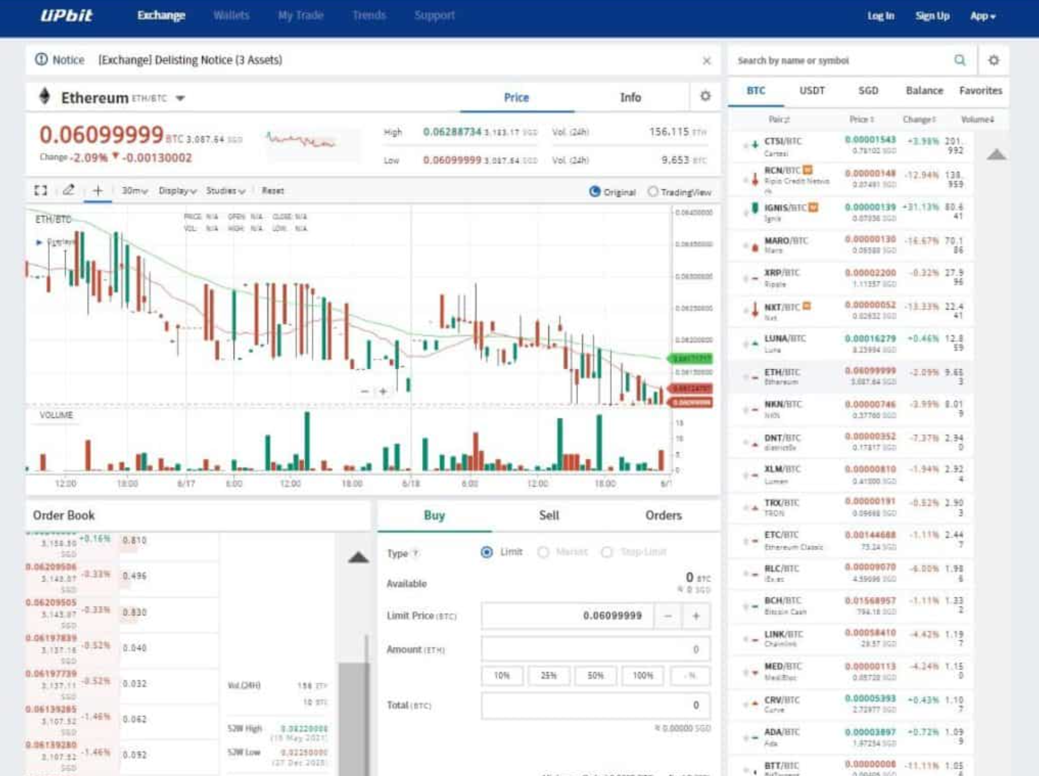Zoom in chart with plus icon
Screen dimensions: 1039x776
click(x=383, y=391)
